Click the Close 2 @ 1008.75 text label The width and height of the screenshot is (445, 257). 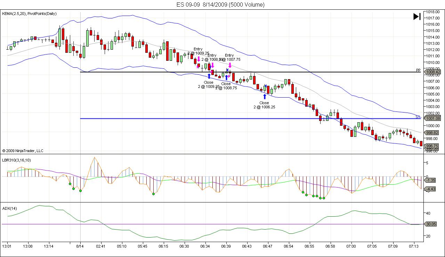pyautogui.click(x=226, y=86)
